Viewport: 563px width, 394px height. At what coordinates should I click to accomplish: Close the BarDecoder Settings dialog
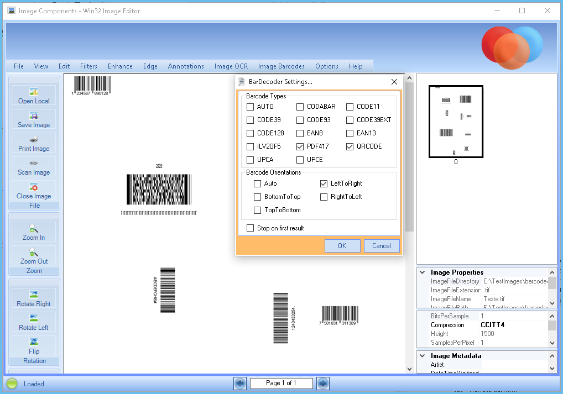point(394,82)
